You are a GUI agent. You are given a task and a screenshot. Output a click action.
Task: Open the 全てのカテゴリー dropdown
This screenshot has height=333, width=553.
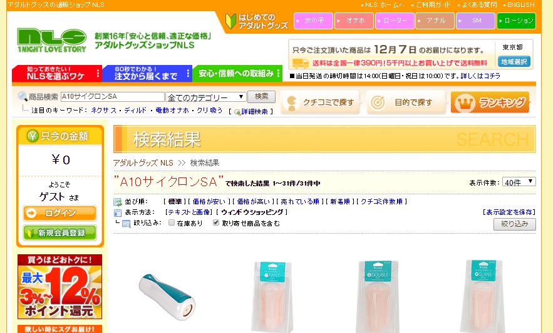(206, 97)
